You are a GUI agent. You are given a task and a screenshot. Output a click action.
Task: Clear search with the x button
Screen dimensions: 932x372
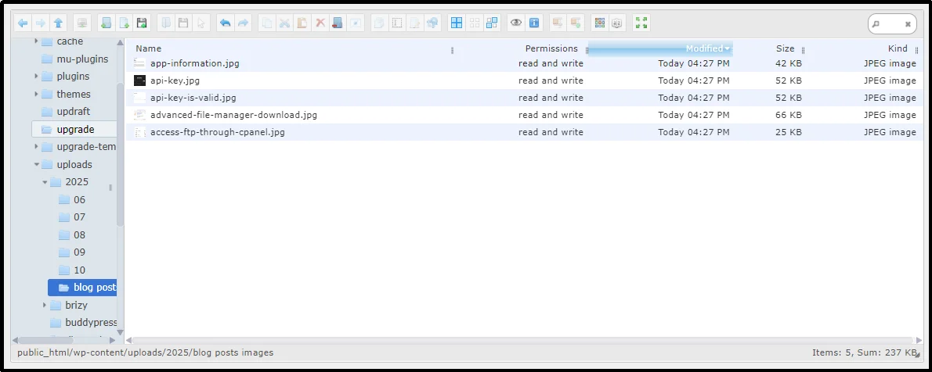(x=908, y=24)
